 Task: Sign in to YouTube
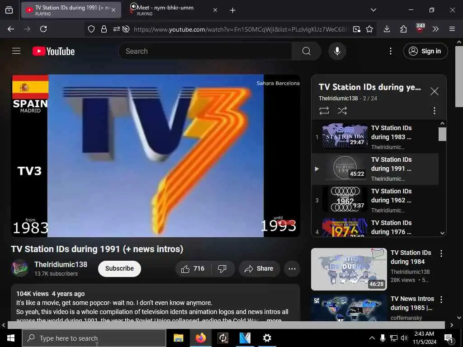425,52
